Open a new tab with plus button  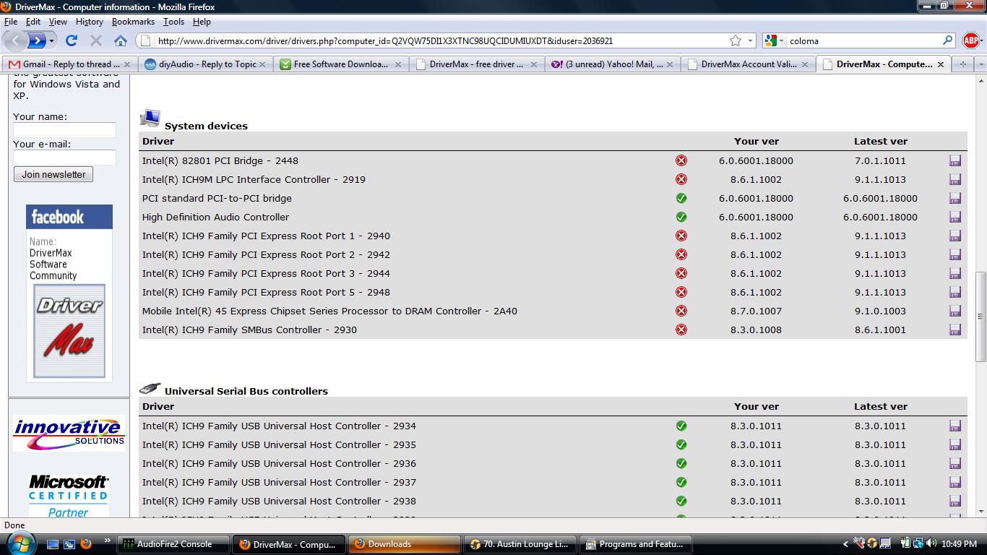[x=962, y=64]
